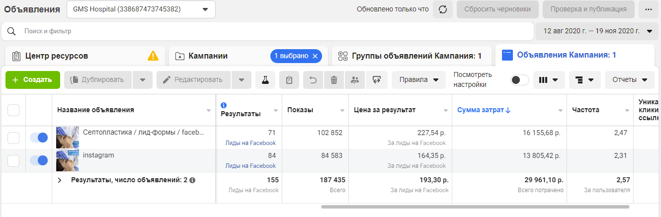Open the GMS Hospital account dropdown

click(141, 9)
